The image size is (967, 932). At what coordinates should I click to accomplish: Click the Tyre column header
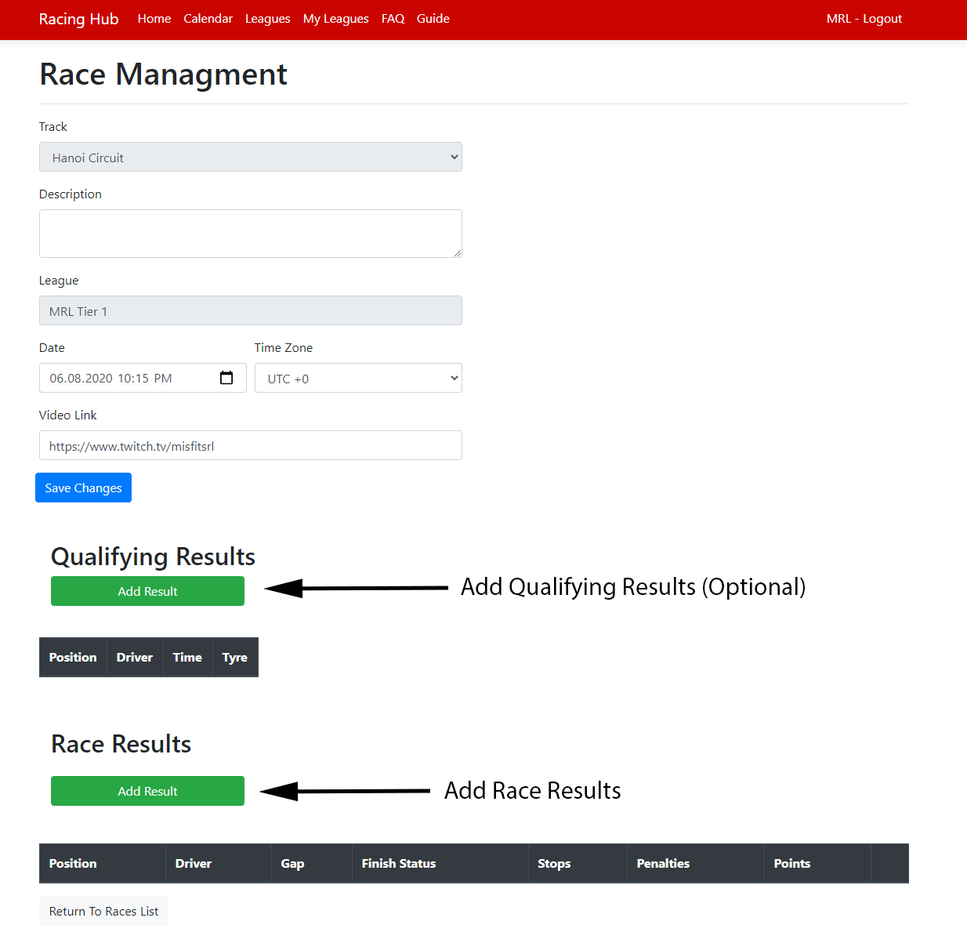point(235,657)
